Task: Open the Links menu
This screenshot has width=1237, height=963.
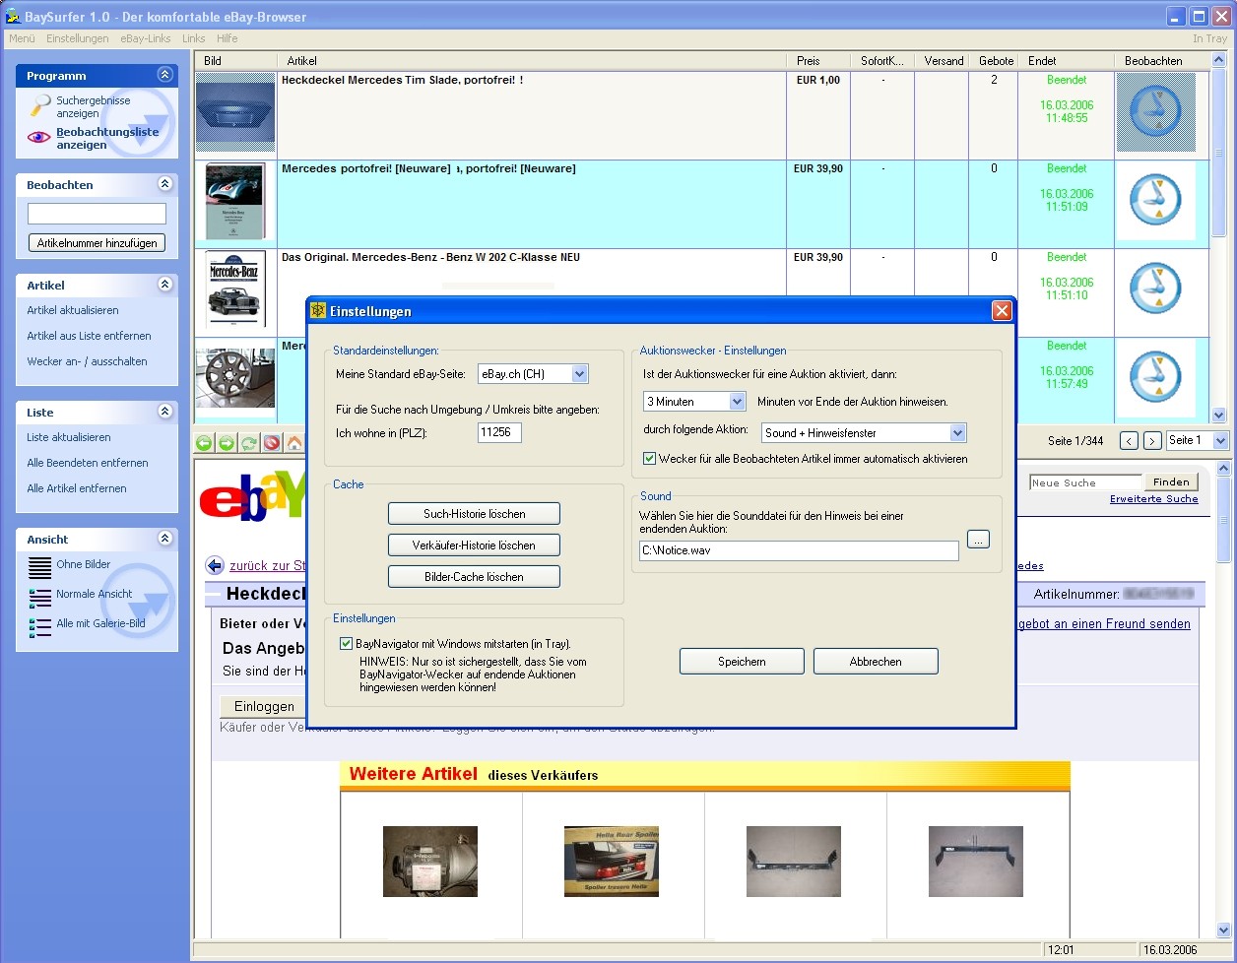Action: click(x=194, y=38)
